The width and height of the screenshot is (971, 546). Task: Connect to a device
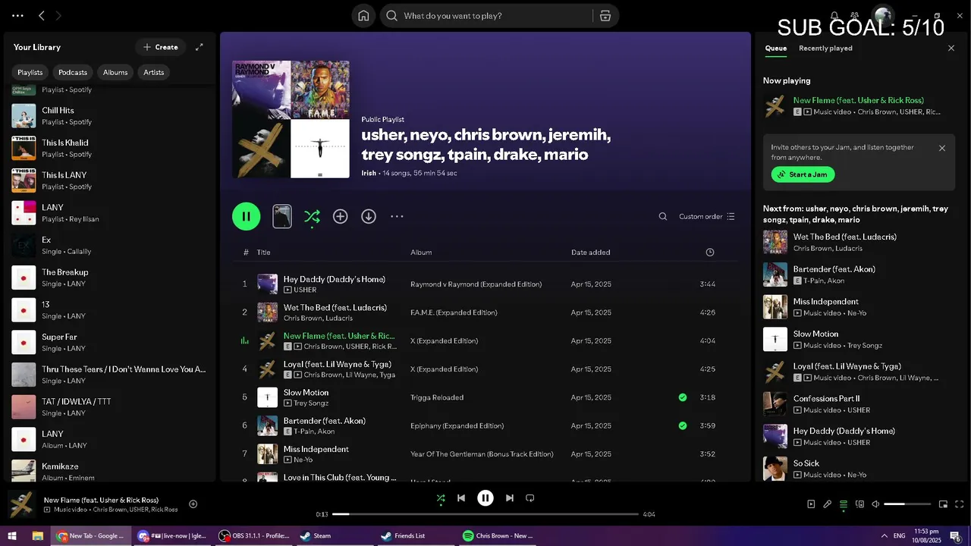coord(859,504)
